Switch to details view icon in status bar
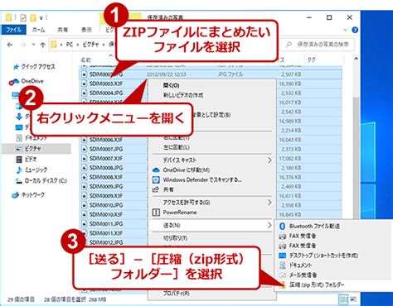This screenshot has height=306, width=393. click(343, 299)
